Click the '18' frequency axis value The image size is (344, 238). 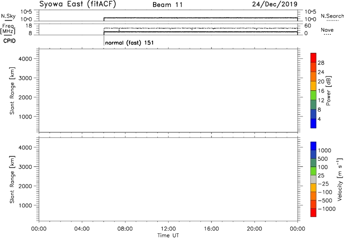coord(29,26)
